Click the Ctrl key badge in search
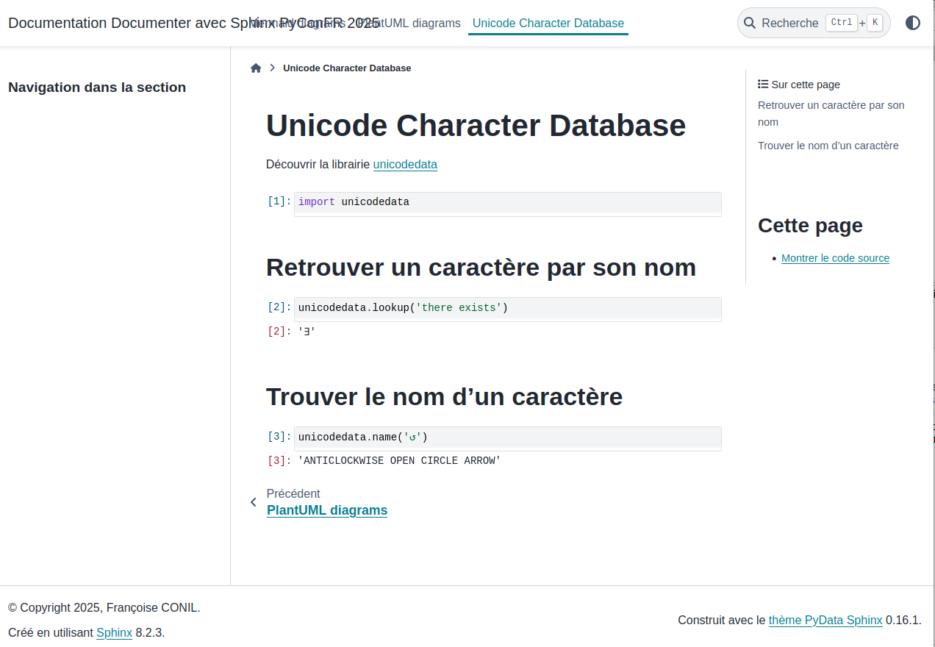 pos(841,23)
